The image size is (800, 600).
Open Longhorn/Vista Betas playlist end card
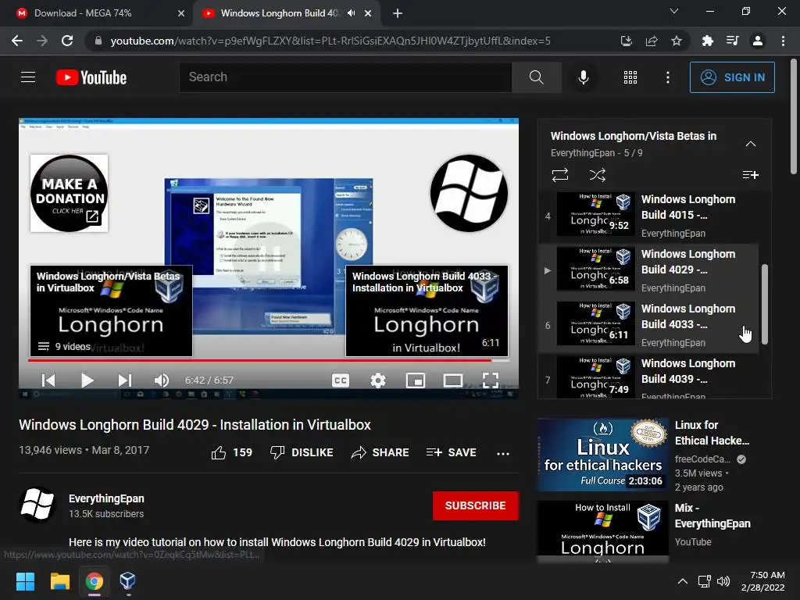click(111, 311)
